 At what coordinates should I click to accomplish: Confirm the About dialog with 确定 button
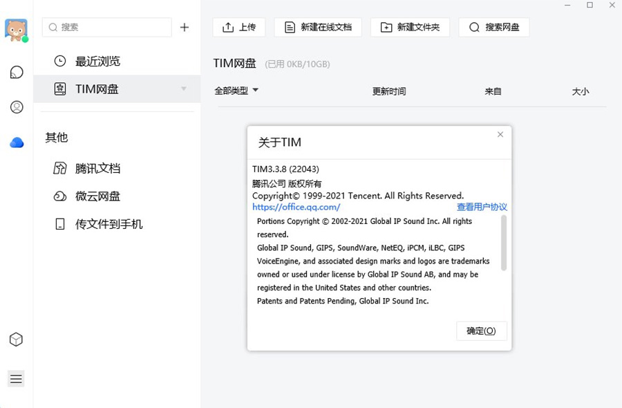(481, 331)
